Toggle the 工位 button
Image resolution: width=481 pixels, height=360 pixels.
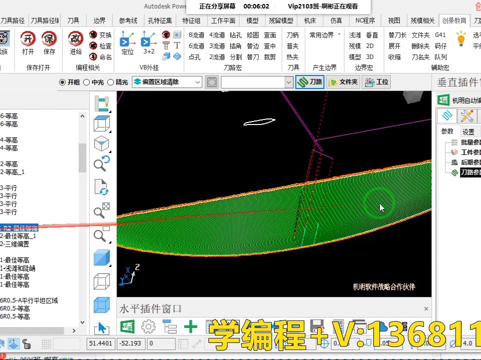[376, 82]
